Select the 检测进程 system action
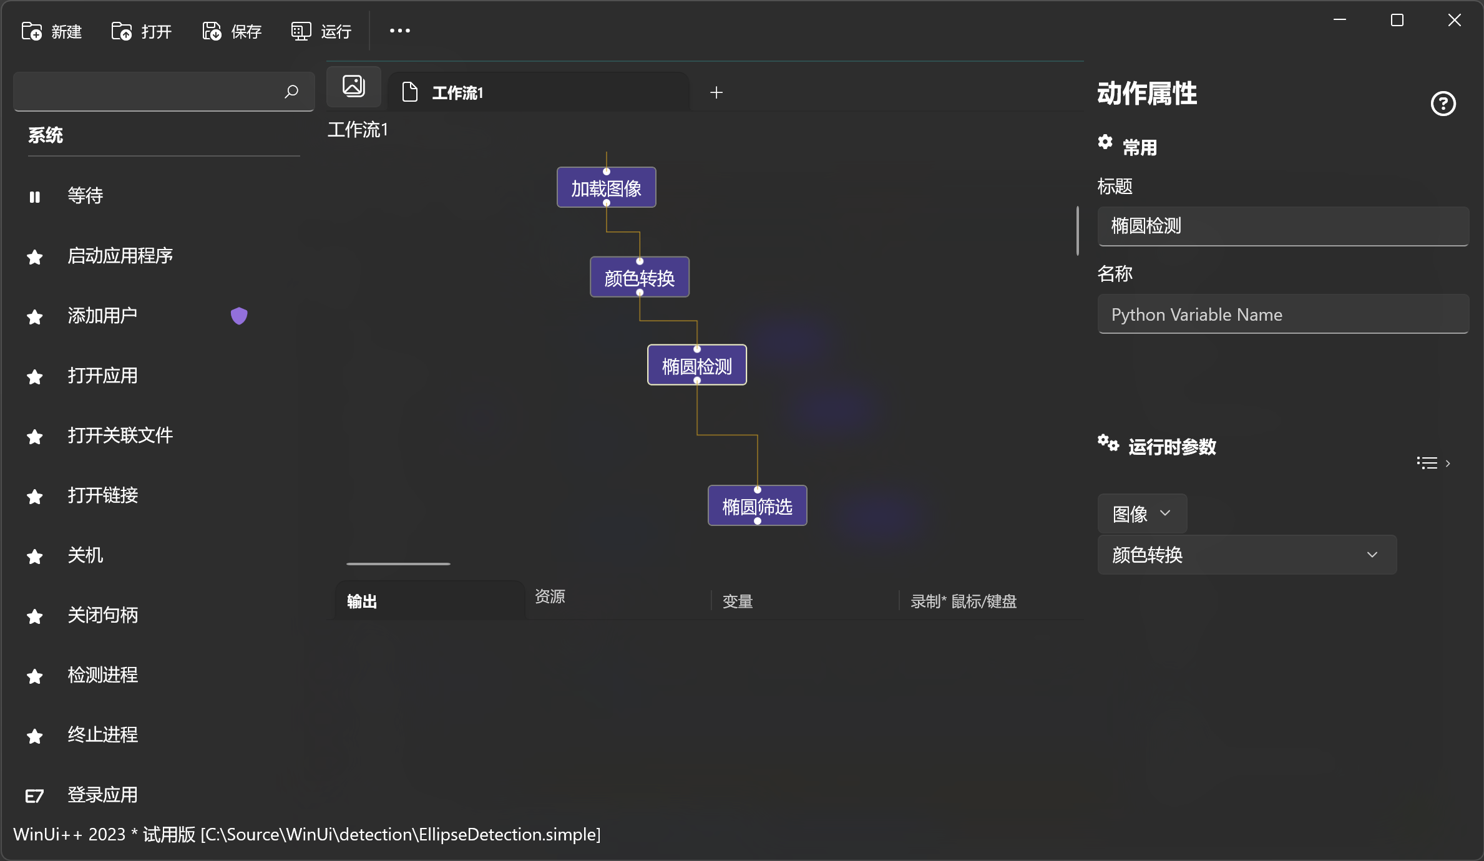The image size is (1484, 861). tap(102, 676)
